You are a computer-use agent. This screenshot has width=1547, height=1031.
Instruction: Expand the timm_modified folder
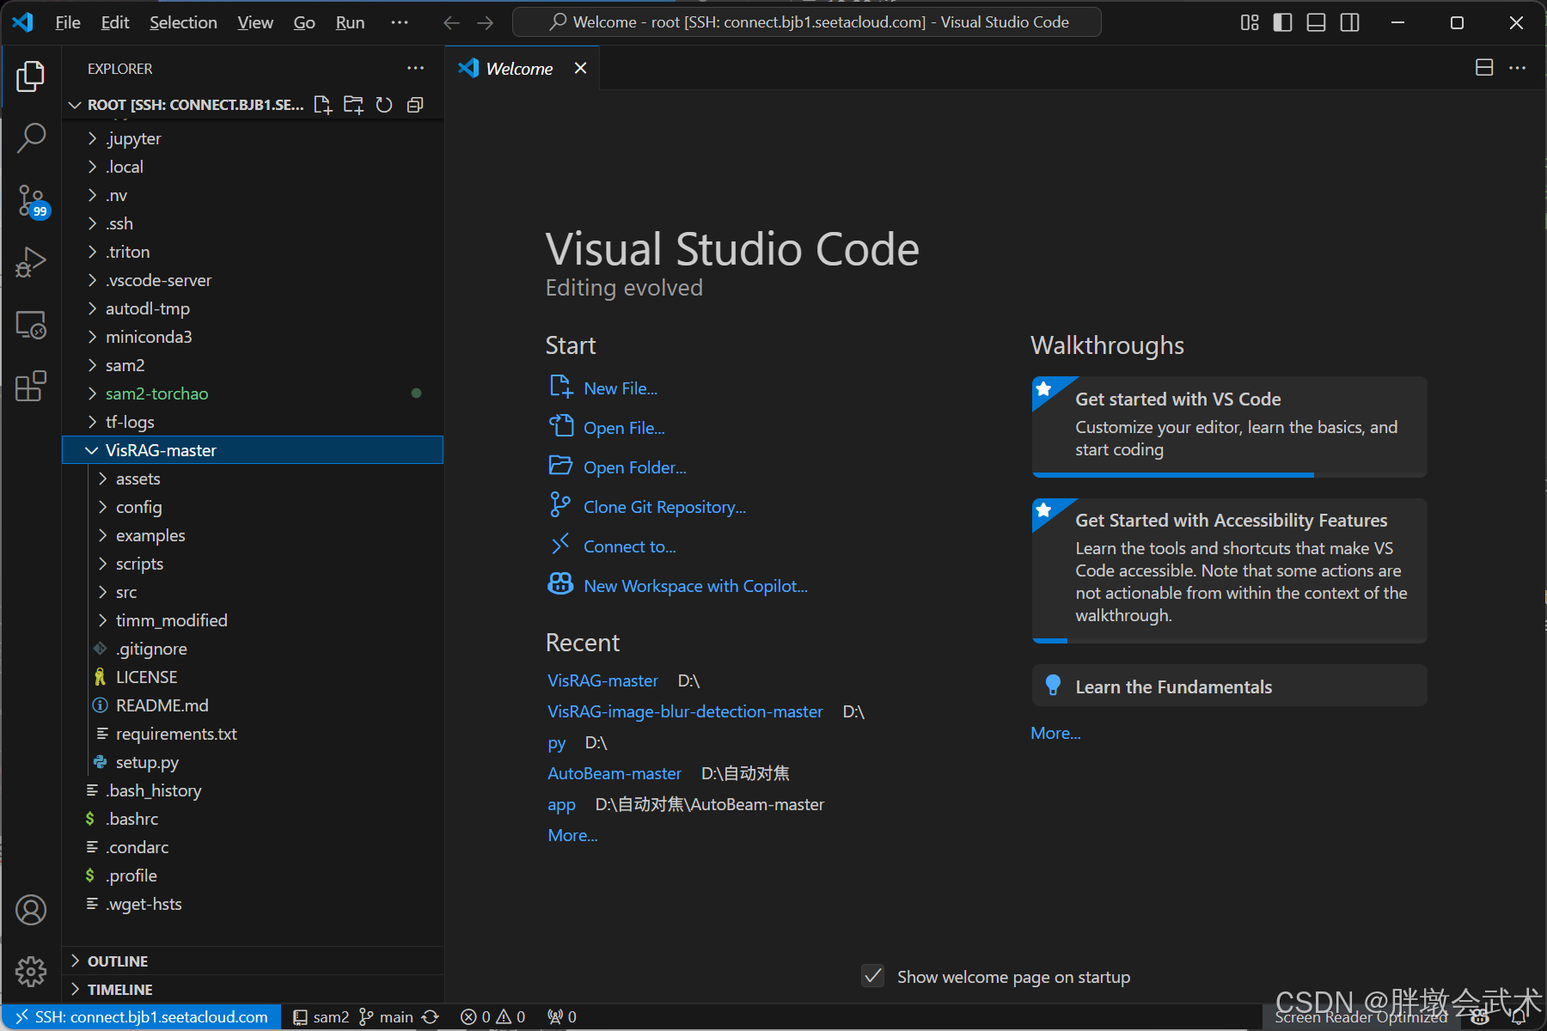tap(253, 620)
